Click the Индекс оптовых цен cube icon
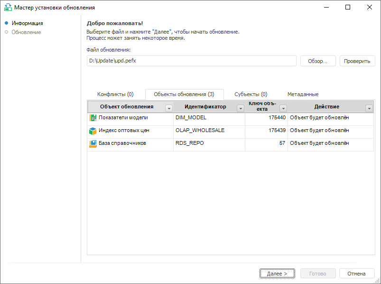The width and height of the screenshot is (381, 284). (93, 130)
